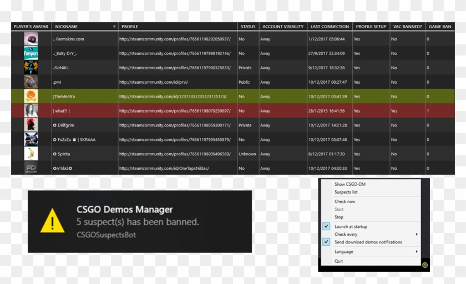Sort by the Profile column header
This screenshot has height=284, width=466.
[x=178, y=27]
